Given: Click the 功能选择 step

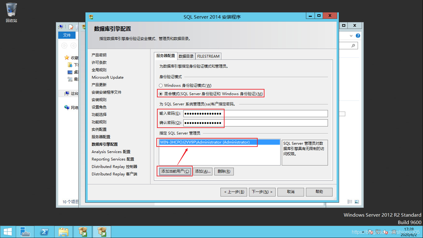Looking at the screenshot, I should pyautogui.click(x=99, y=115).
